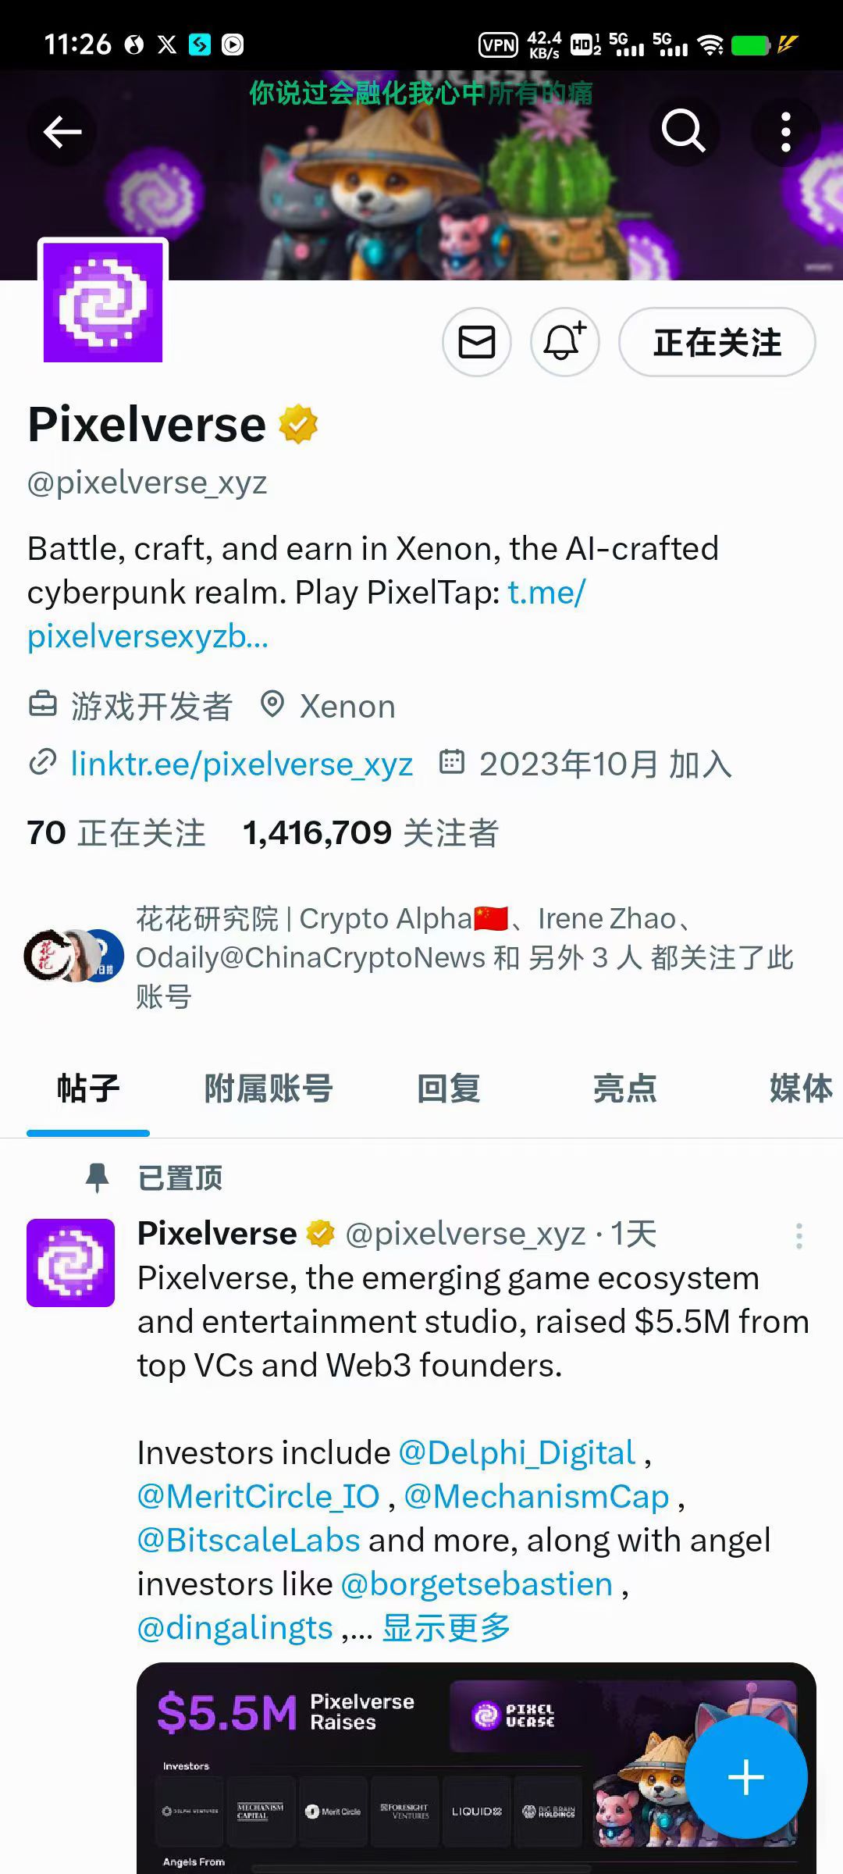Tap the gold verified badge beside Pixelverse
The height and width of the screenshot is (1874, 843).
click(x=299, y=424)
